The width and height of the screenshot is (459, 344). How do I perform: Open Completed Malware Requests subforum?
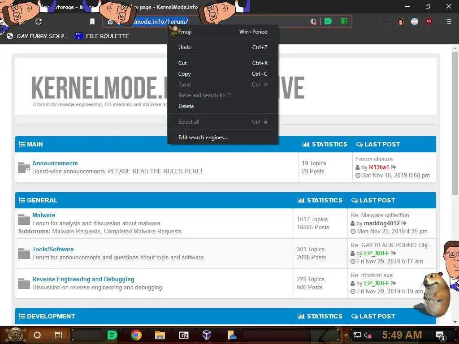[x=143, y=232]
